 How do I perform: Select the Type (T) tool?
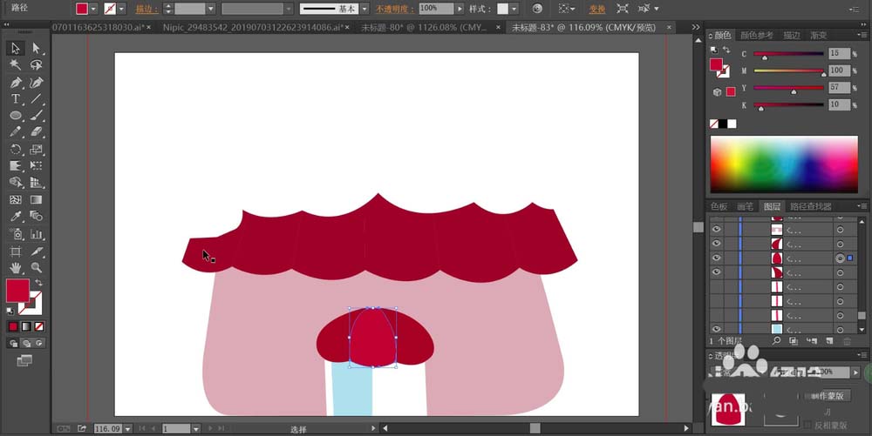(x=16, y=98)
